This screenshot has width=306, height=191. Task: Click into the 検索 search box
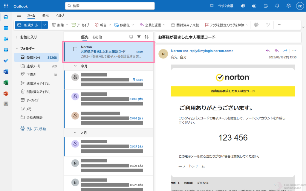(x=110, y=6)
